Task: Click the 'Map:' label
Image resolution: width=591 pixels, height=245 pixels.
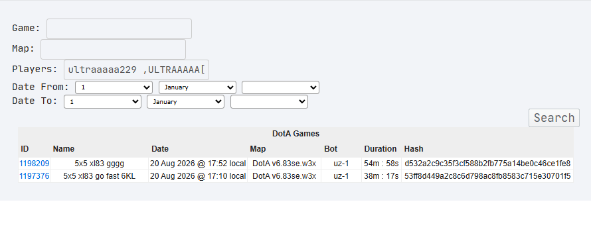Action: pos(23,49)
